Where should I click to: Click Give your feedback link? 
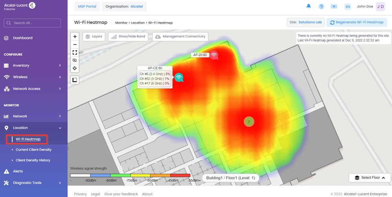[121, 194]
